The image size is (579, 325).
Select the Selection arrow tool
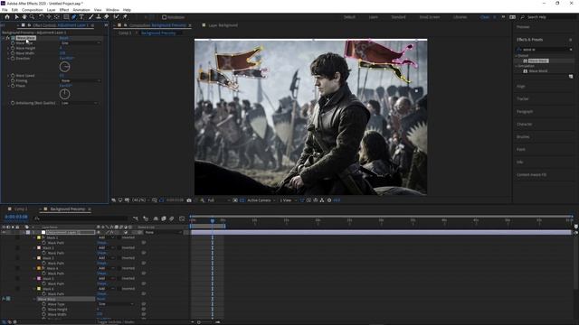coord(16,17)
